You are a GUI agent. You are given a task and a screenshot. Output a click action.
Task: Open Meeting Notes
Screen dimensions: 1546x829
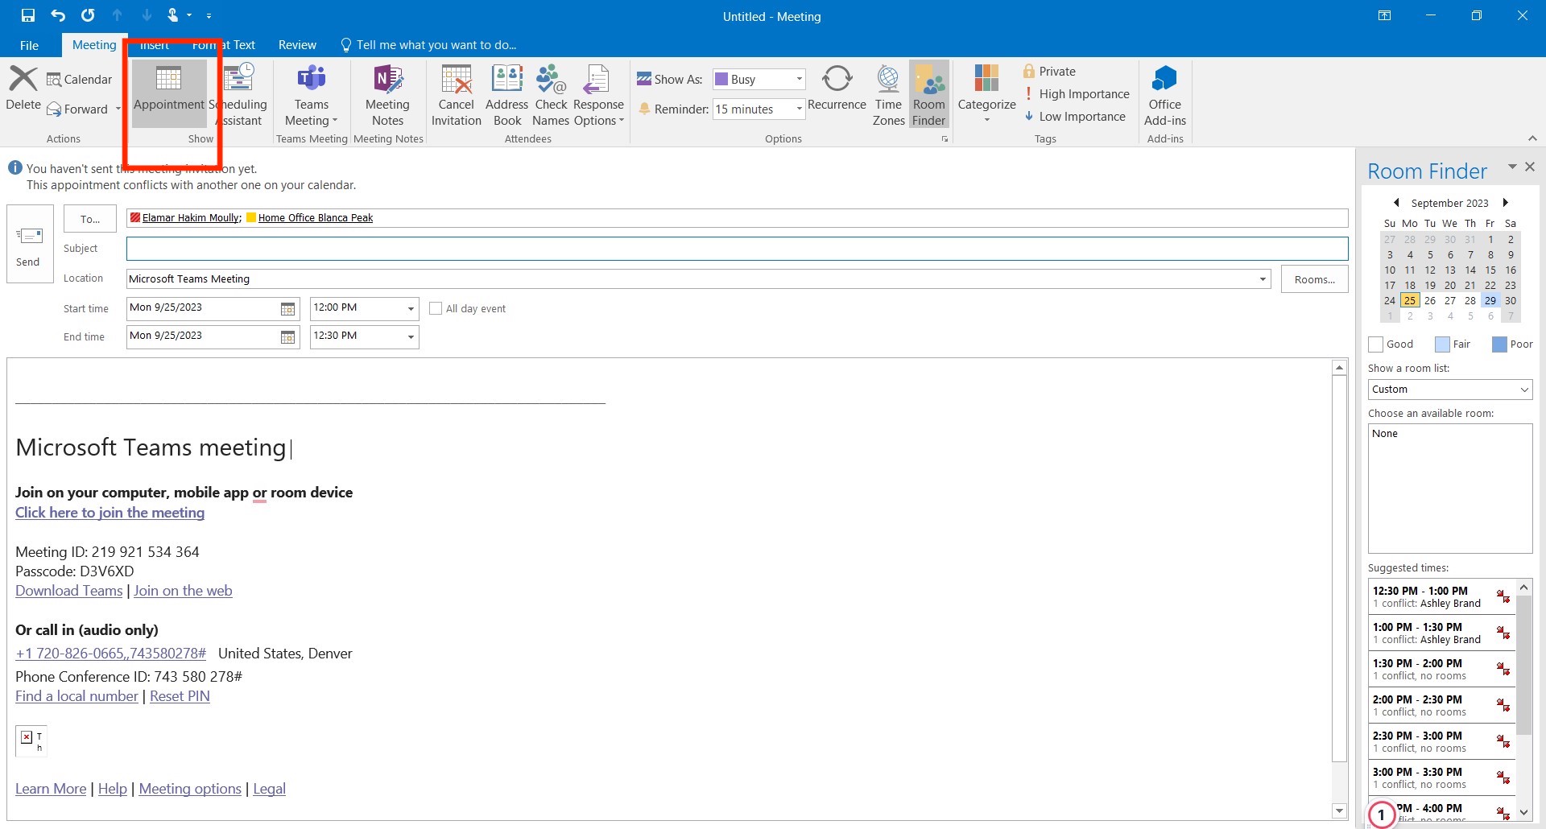click(387, 95)
